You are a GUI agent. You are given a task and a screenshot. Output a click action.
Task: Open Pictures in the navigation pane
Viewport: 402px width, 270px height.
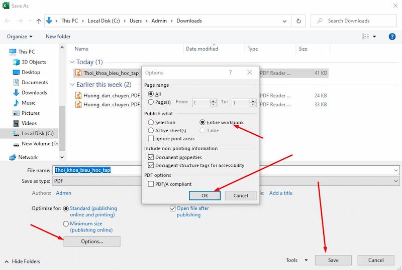[x=31, y=113]
